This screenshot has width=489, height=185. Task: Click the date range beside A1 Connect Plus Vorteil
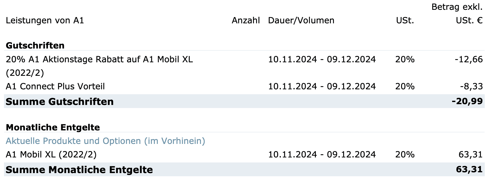(x=322, y=86)
